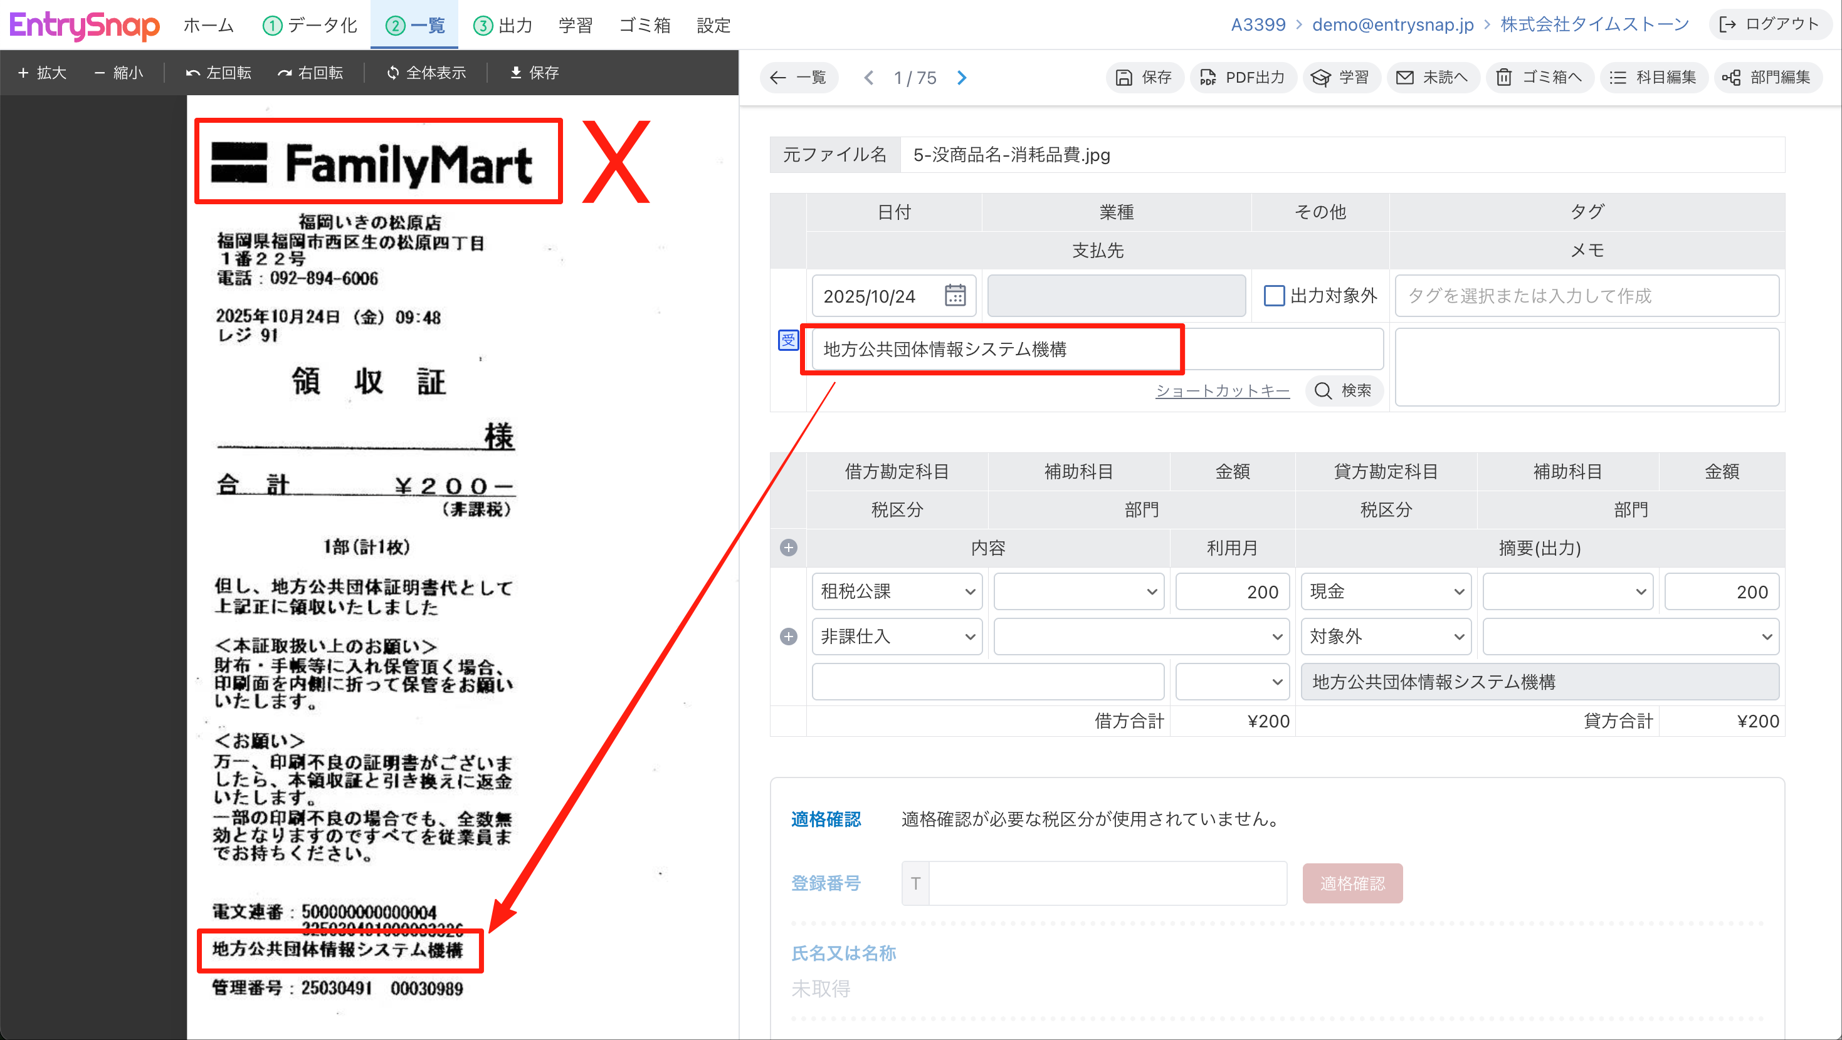Click the tag input タグを選択または入力して作成

click(1587, 295)
